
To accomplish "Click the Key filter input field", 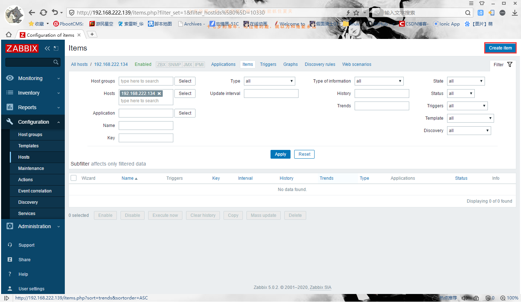I will click(146, 138).
